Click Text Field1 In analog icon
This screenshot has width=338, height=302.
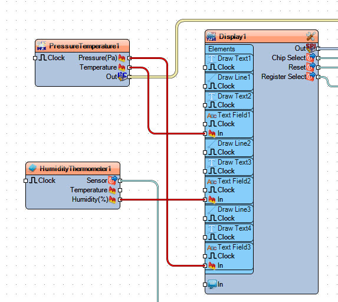click(x=212, y=134)
